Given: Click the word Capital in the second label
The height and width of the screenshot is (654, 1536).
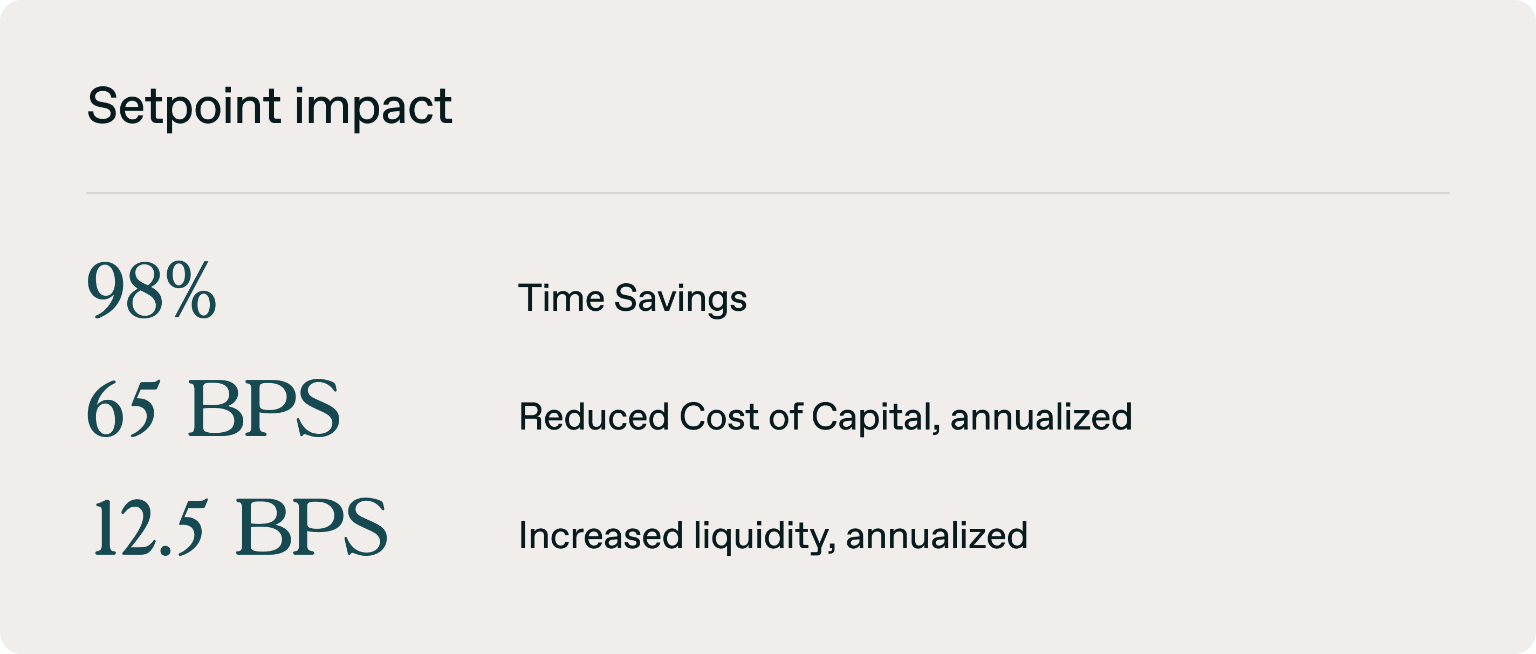Looking at the screenshot, I should point(876,418).
